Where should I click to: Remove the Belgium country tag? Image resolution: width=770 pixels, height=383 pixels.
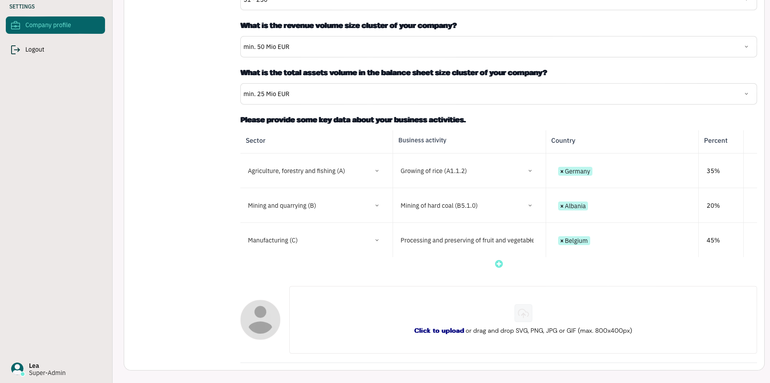point(562,241)
